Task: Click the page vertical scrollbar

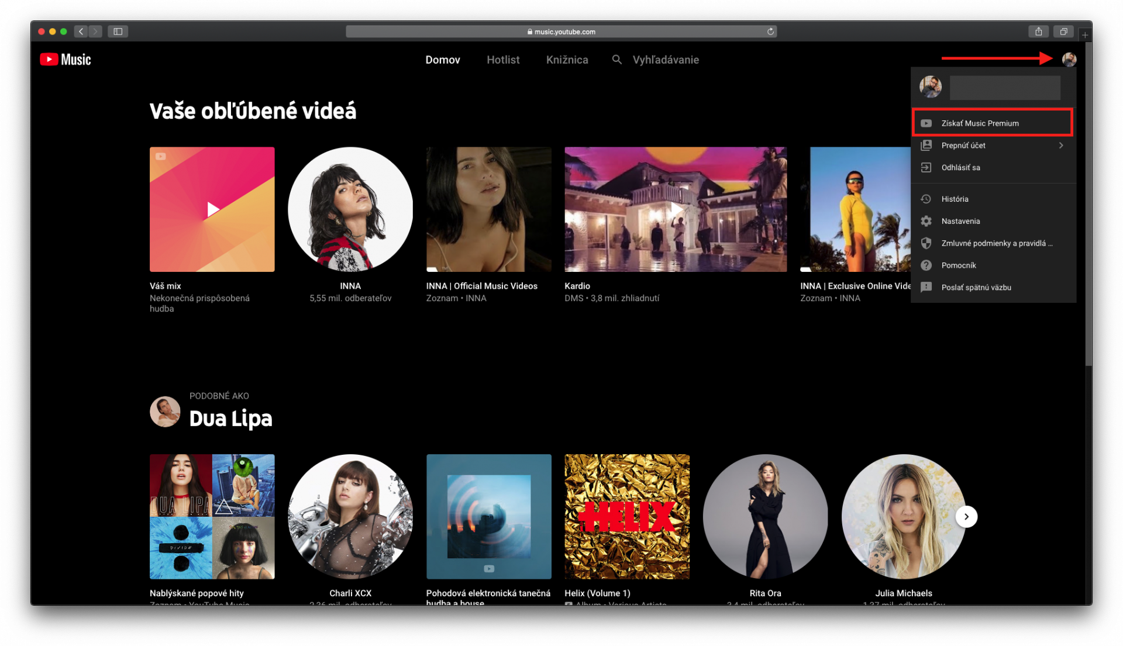Action: coord(1088,205)
